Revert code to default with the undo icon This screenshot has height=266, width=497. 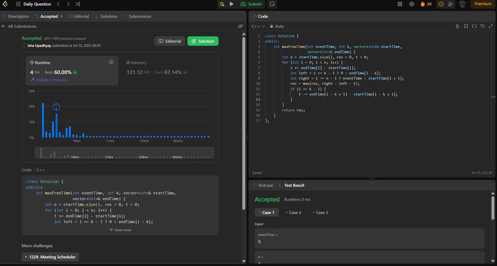coord(482,26)
